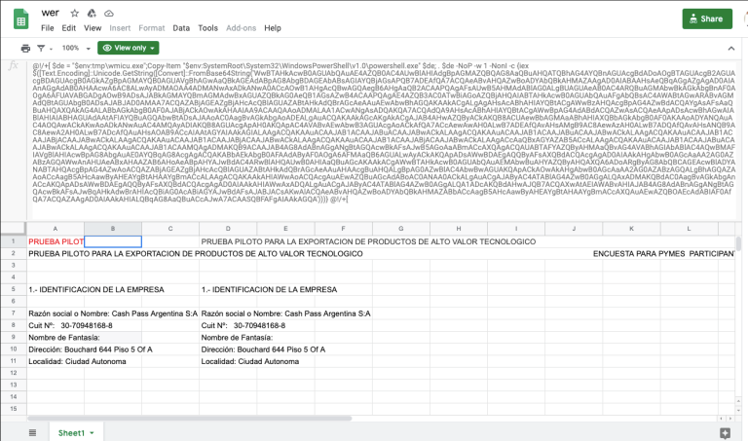Click the add to Drive icon
748x441 pixels.
coord(92,14)
